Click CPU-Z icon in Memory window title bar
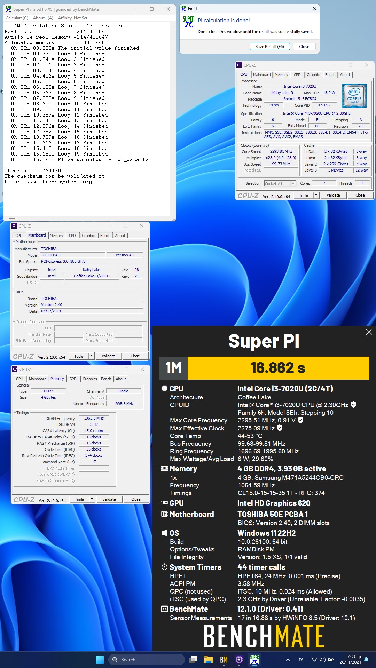Image resolution: width=376 pixels, height=668 pixels. (15, 369)
